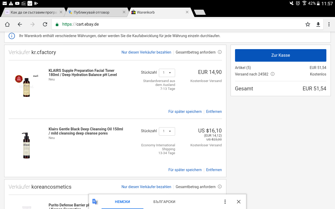Close the Публикувай отговор tab
Viewport: 335px width, 209px height.
click(124, 12)
